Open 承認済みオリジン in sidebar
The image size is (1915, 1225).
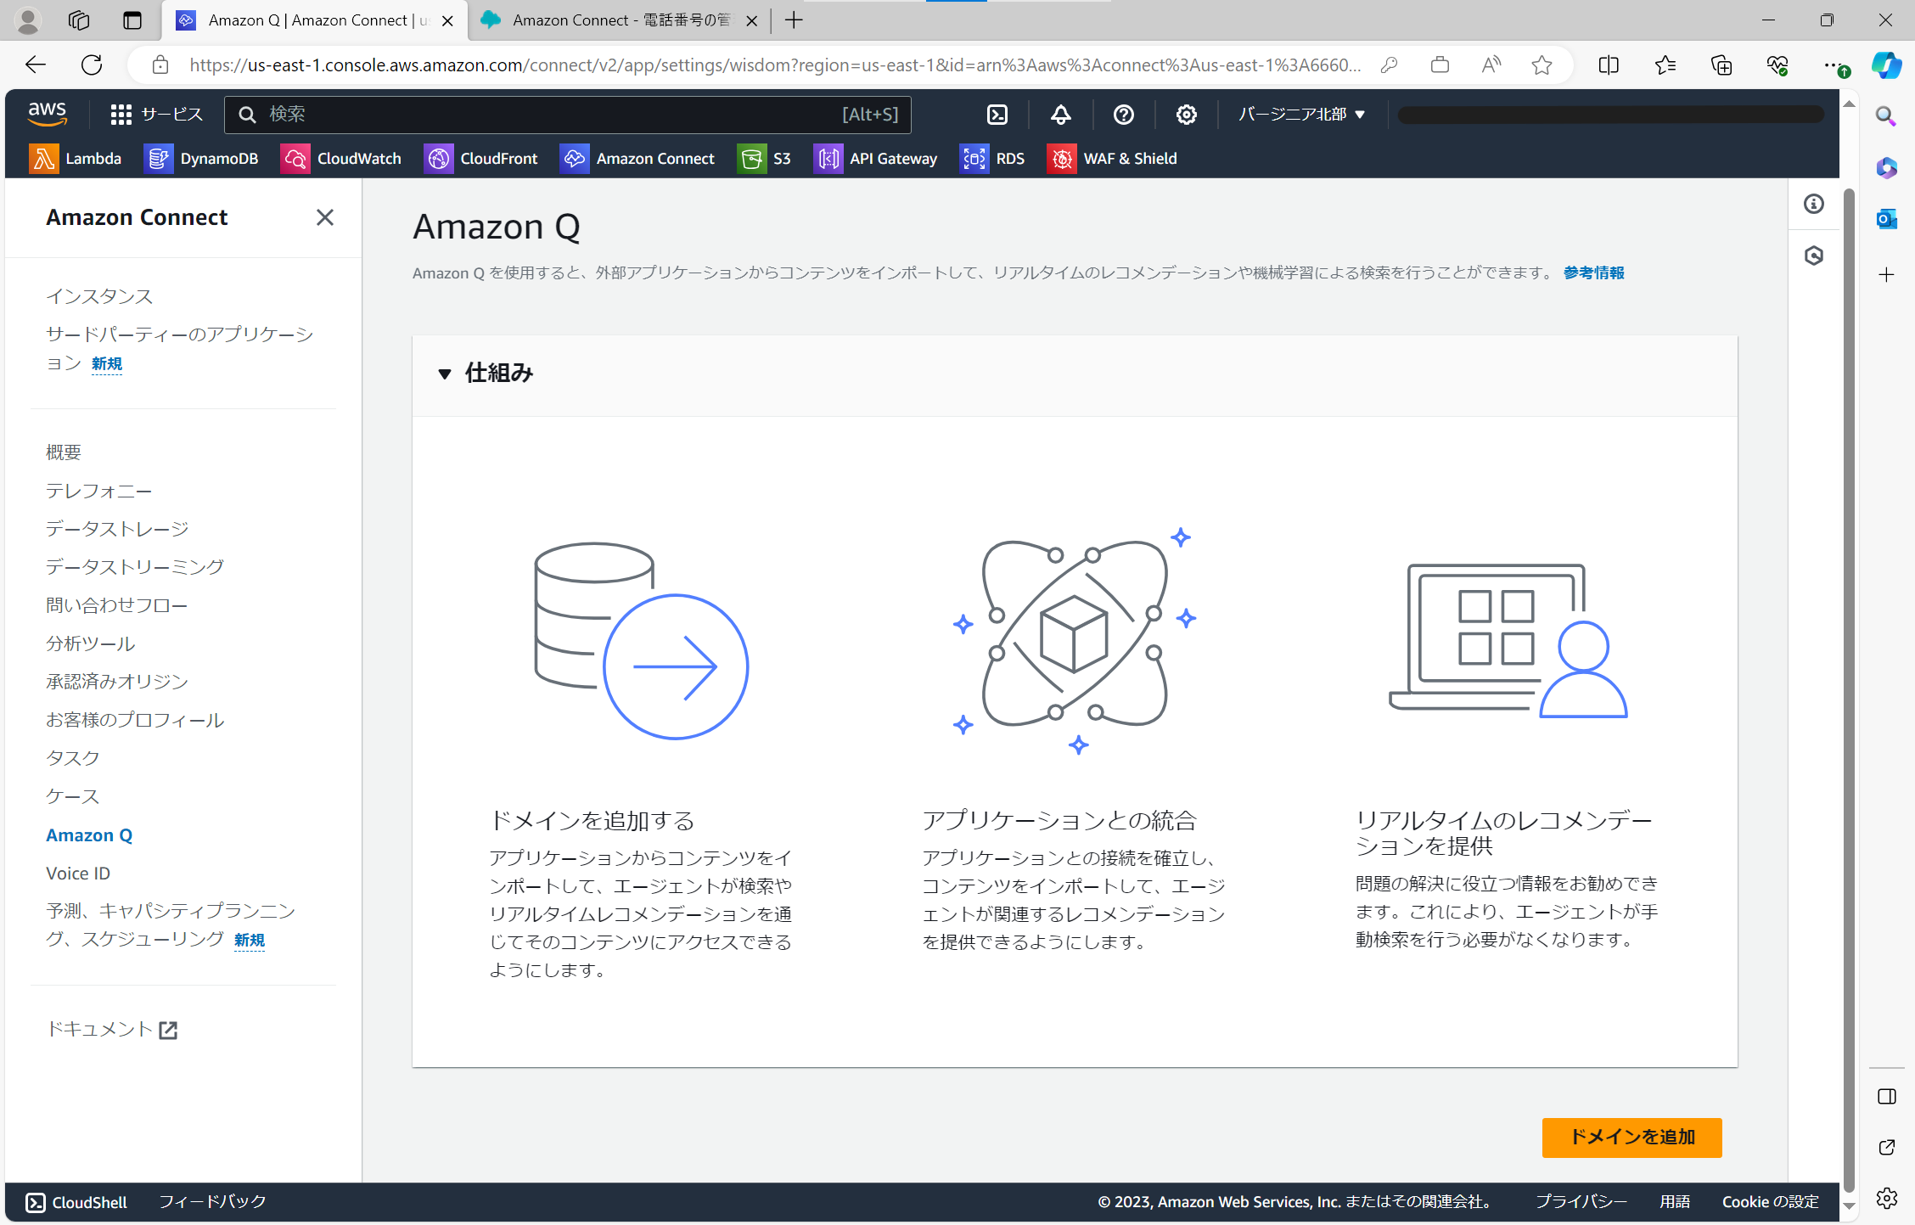pyautogui.click(x=117, y=682)
